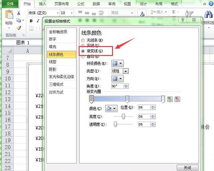This screenshot has height=171, width=214.
Task: Click the brightness percentage field
Action: tap(144, 117)
